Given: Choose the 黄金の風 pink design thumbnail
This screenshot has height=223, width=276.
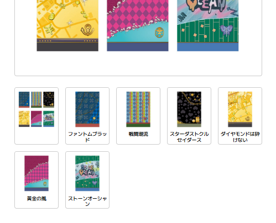Looking at the screenshot, I should [x=37, y=173].
